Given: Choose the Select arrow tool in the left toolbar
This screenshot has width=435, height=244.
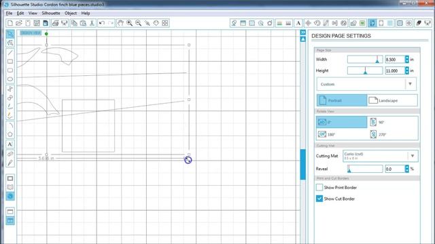Looking at the screenshot, I should coord(10,34).
